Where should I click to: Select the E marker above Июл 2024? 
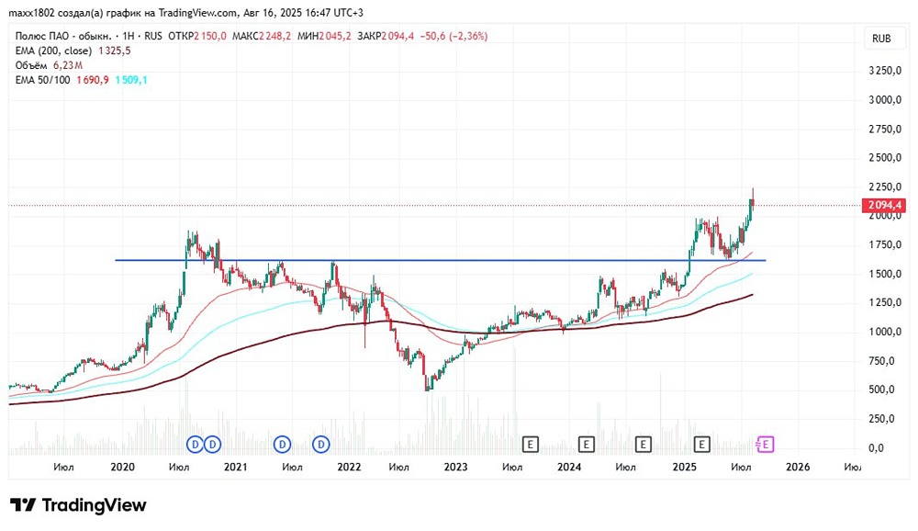[x=643, y=445]
